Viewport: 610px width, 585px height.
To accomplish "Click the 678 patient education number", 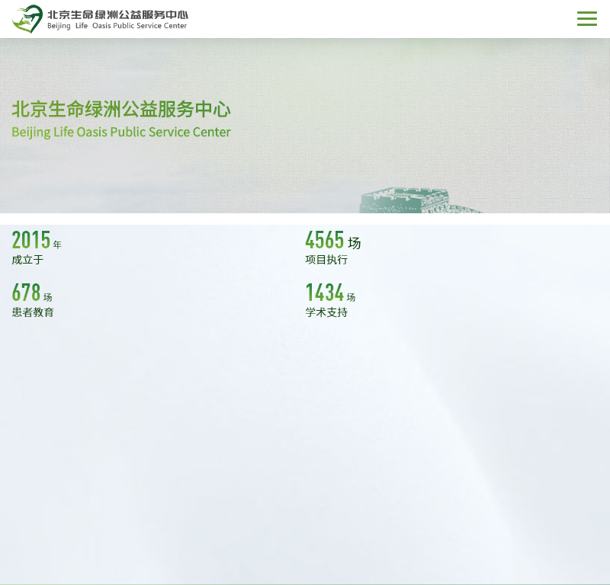I will click(x=26, y=292).
